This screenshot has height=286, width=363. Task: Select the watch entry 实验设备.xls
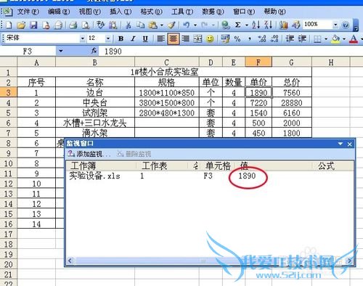95,176
